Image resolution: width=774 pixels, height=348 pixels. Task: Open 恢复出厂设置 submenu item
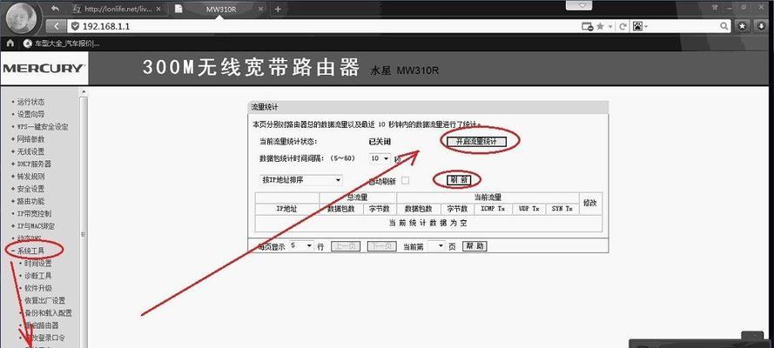point(45,300)
